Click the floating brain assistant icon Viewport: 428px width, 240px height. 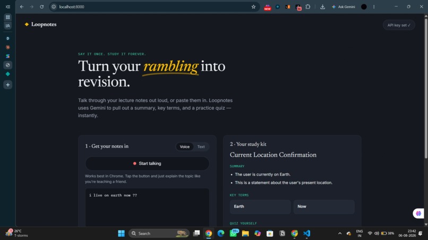(418, 214)
